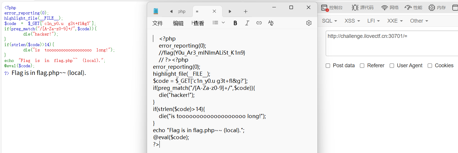
Task: Tick the Referer checkbox
Action: (x=362, y=65)
